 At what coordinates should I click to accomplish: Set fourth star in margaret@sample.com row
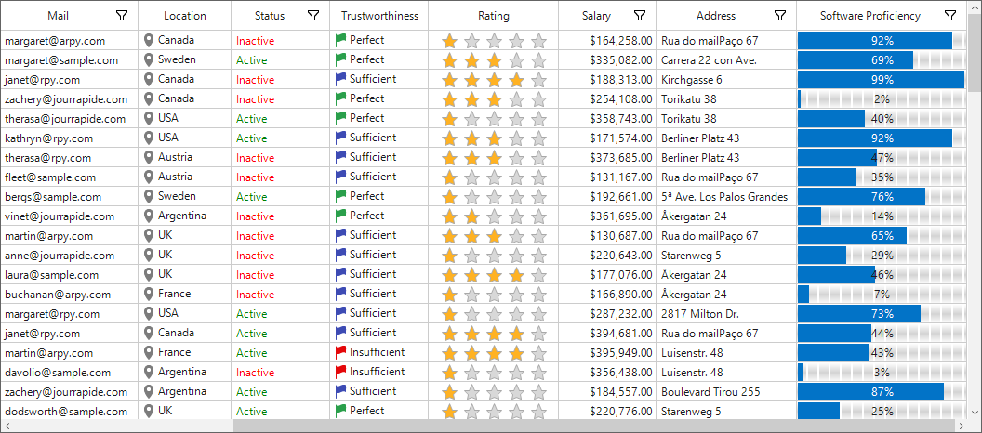coord(516,60)
